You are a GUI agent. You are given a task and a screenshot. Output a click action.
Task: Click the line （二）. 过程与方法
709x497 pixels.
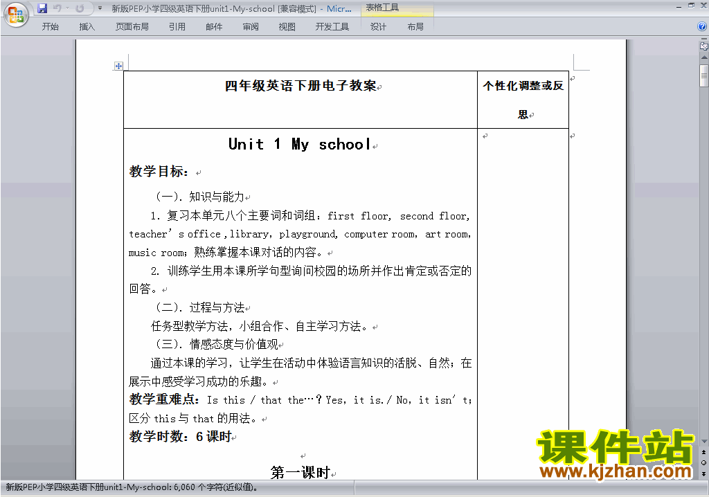199,307
